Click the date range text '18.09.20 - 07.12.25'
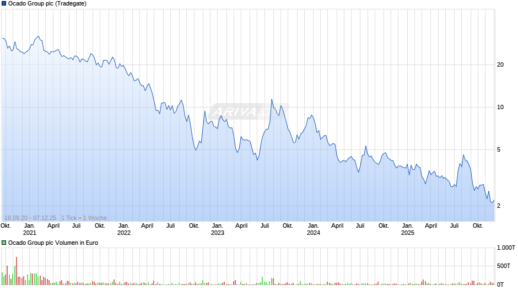518x290 pixels. pyautogui.click(x=30, y=218)
